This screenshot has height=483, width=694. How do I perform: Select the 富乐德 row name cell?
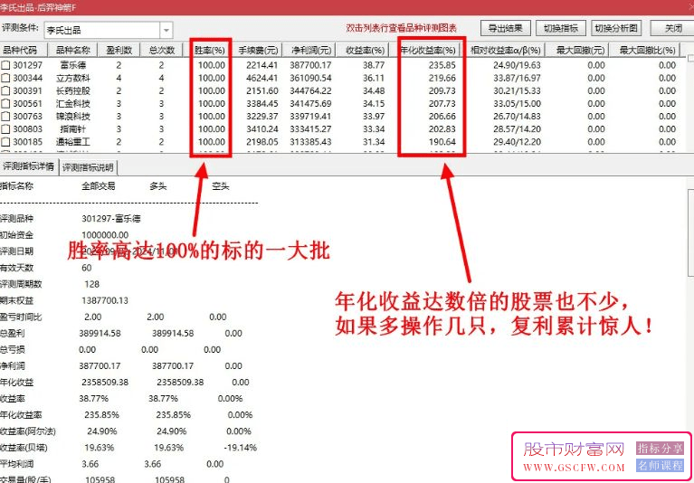(x=73, y=65)
